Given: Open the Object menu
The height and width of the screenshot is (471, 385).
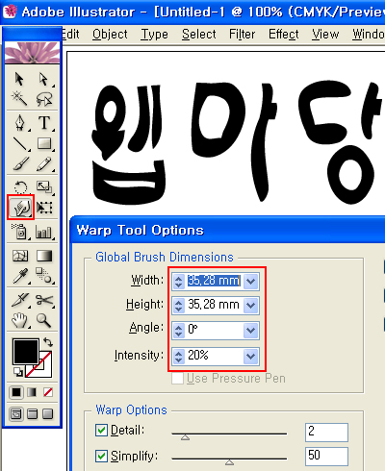Looking at the screenshot, I should point(110,34).
